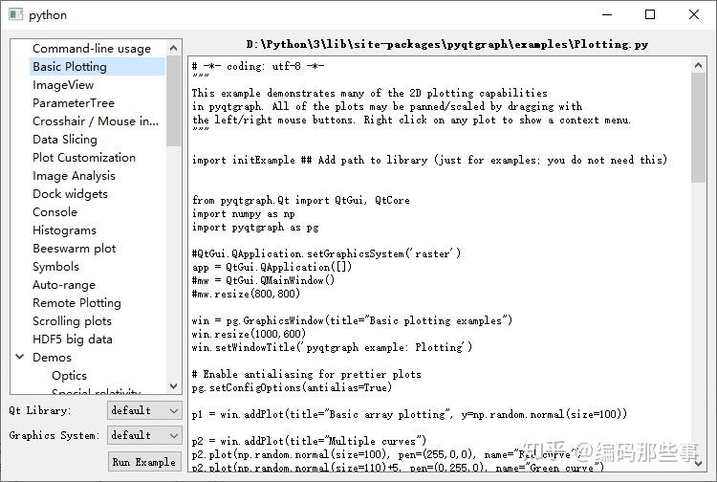Click code view scrollbar down arrow
Screen dimensions: 717x482
coord(698,463)
